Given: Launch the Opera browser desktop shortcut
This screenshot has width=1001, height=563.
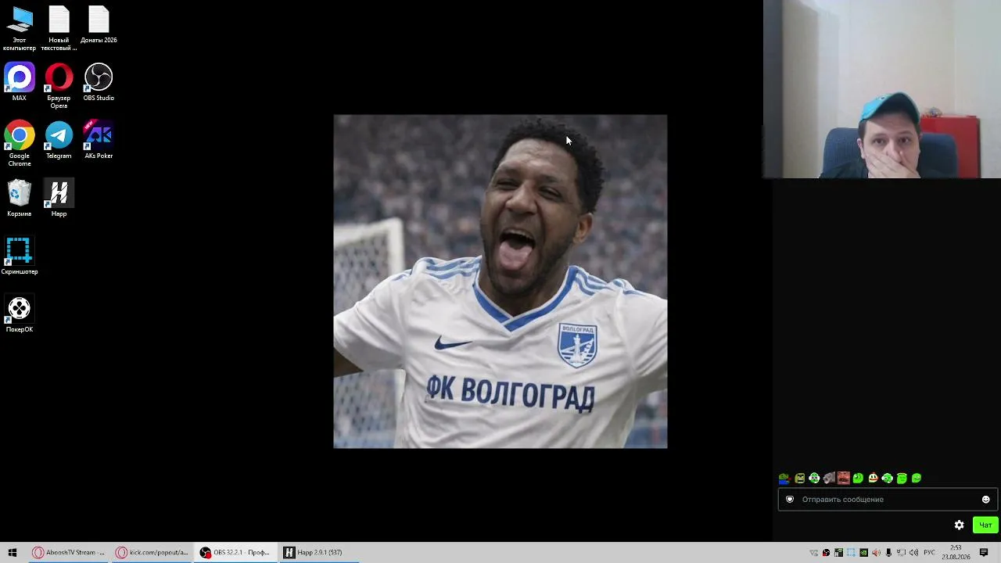Looking at the screenshot, I should [x=59, y=86].
